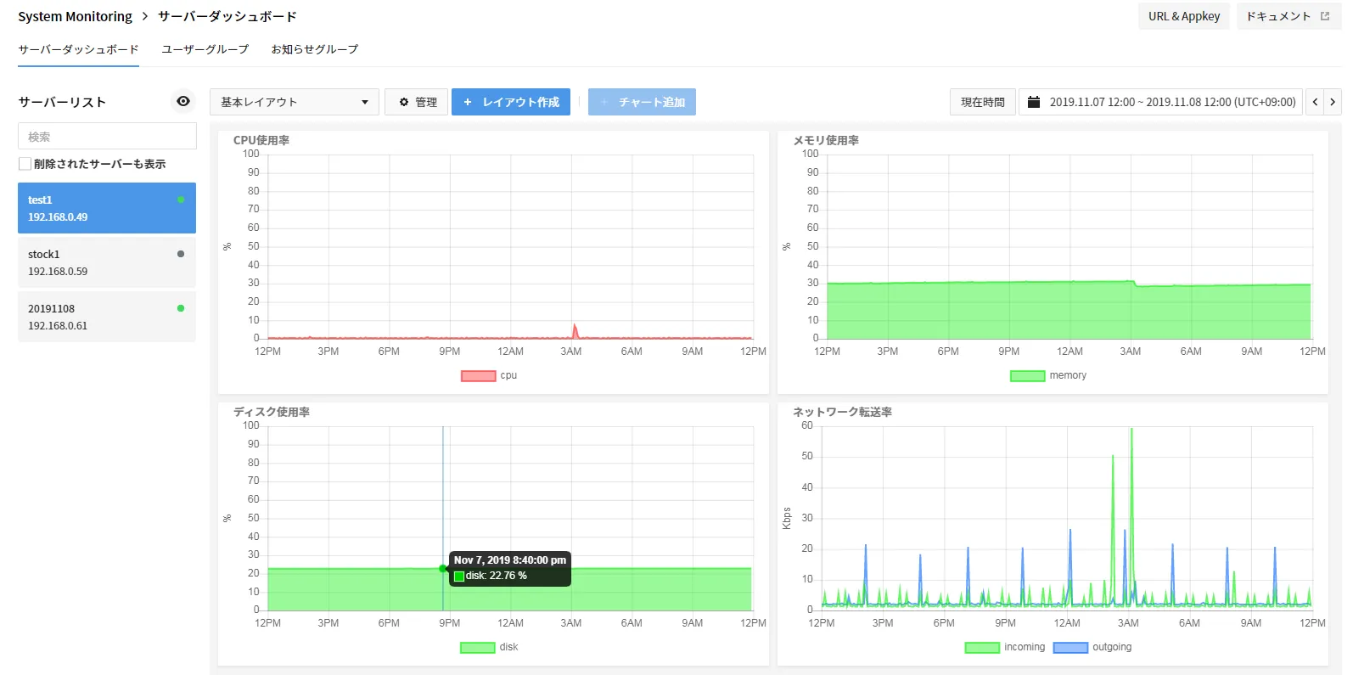
Task: Toggle the disk legend swatch
Action: [477, 647]
